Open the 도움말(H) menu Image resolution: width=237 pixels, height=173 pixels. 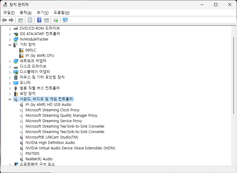(x=62, y=13)
